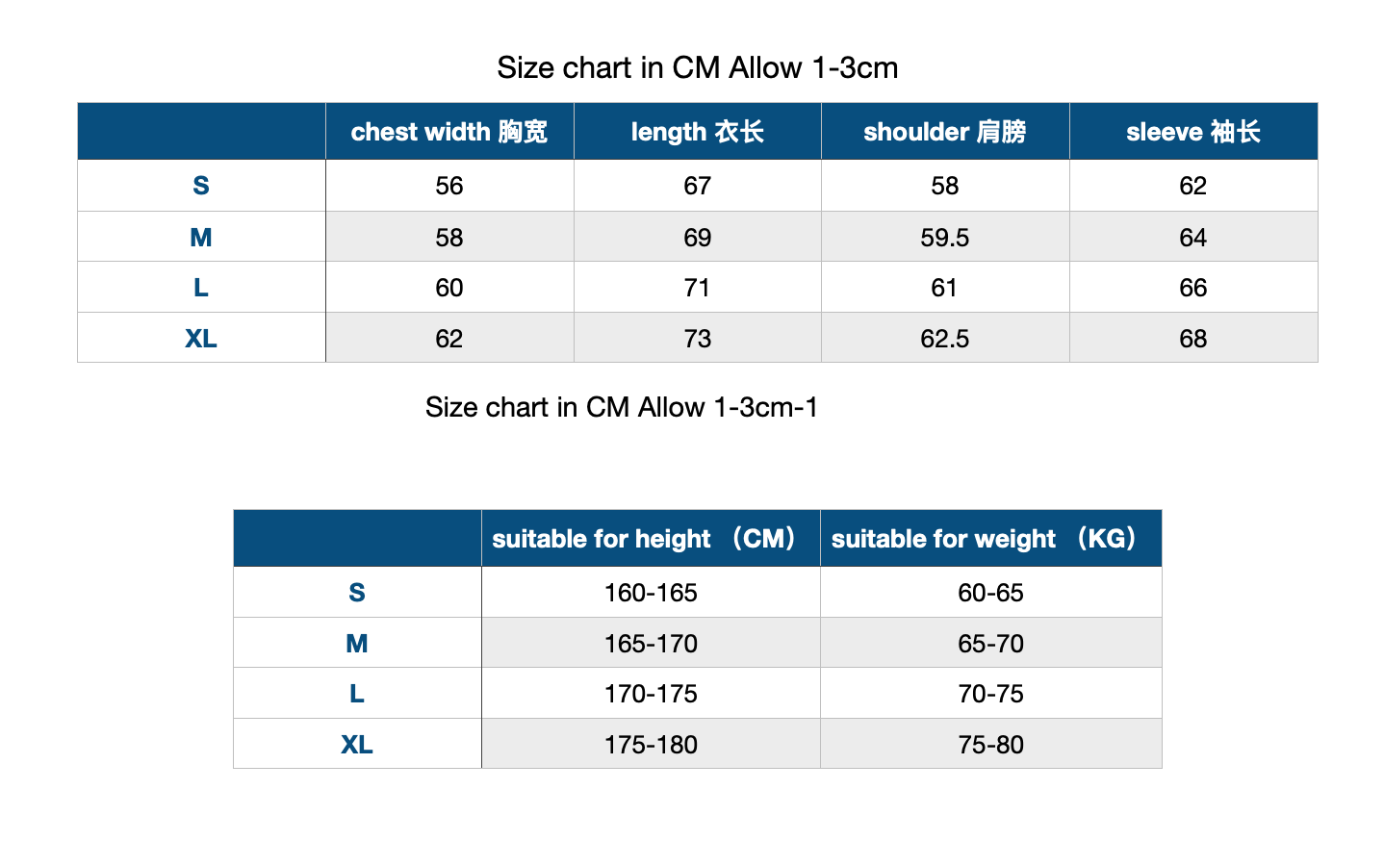Viewport: 1384px width, 866px height.
Task: Click the XL shoulder value 62.5
Action: (944, 339)
